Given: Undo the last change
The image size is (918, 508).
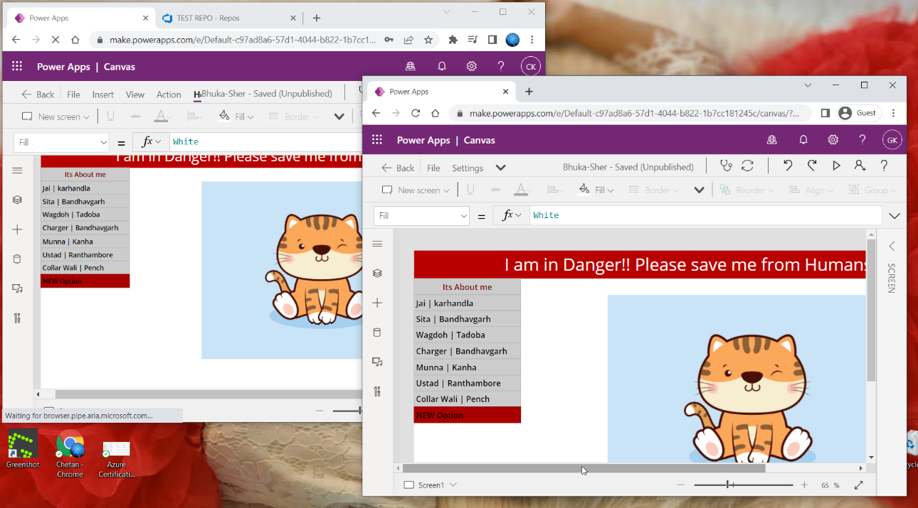Looking at the screenshot, I should tap(787, 166).
